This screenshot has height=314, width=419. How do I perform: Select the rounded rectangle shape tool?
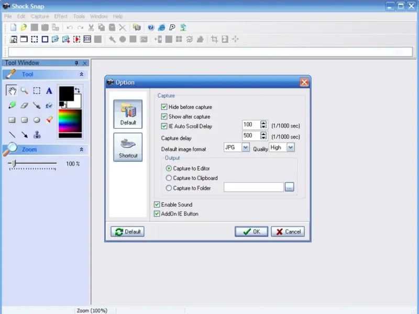tap(24, 120)
